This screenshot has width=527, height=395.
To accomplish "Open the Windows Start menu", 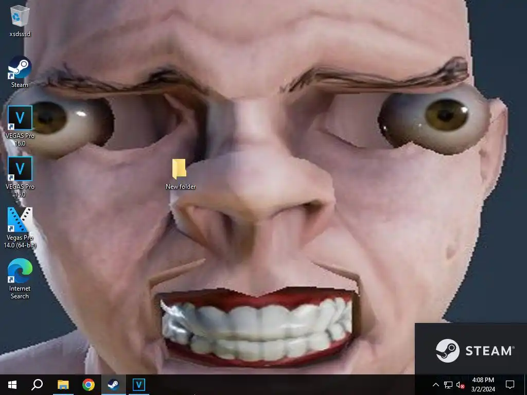I will point(12,385).
